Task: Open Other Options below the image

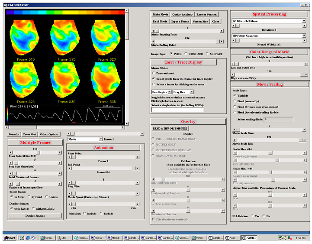Action: [x=49, y=134]
